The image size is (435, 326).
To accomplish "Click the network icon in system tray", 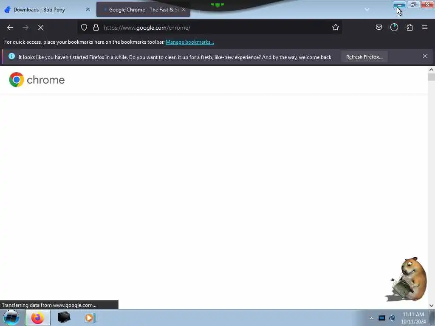I will point(392,318).
